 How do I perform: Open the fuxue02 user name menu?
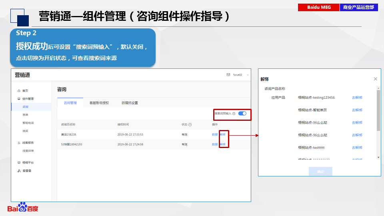(x=238, y=75)
